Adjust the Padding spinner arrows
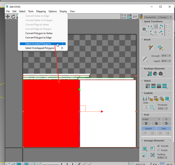The height and width of the screenshot is (165, 175). (x=166, y=158)
